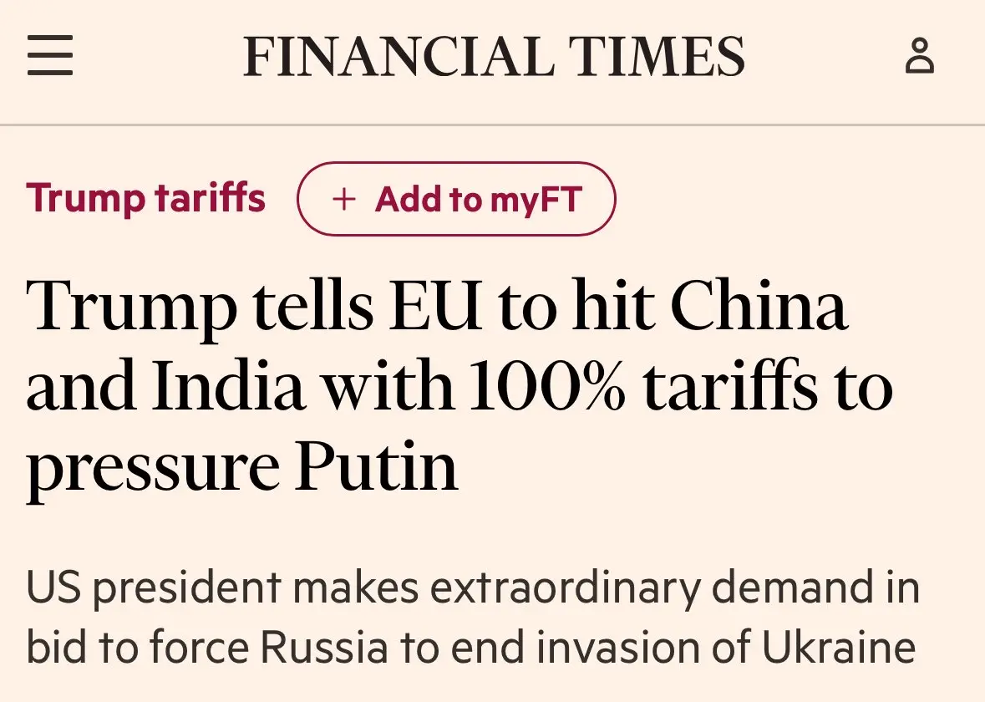The height and width of the screenshot is (702, 985).
Task: Open the article headline about 100% tariffs
Action: coord(459,386)
